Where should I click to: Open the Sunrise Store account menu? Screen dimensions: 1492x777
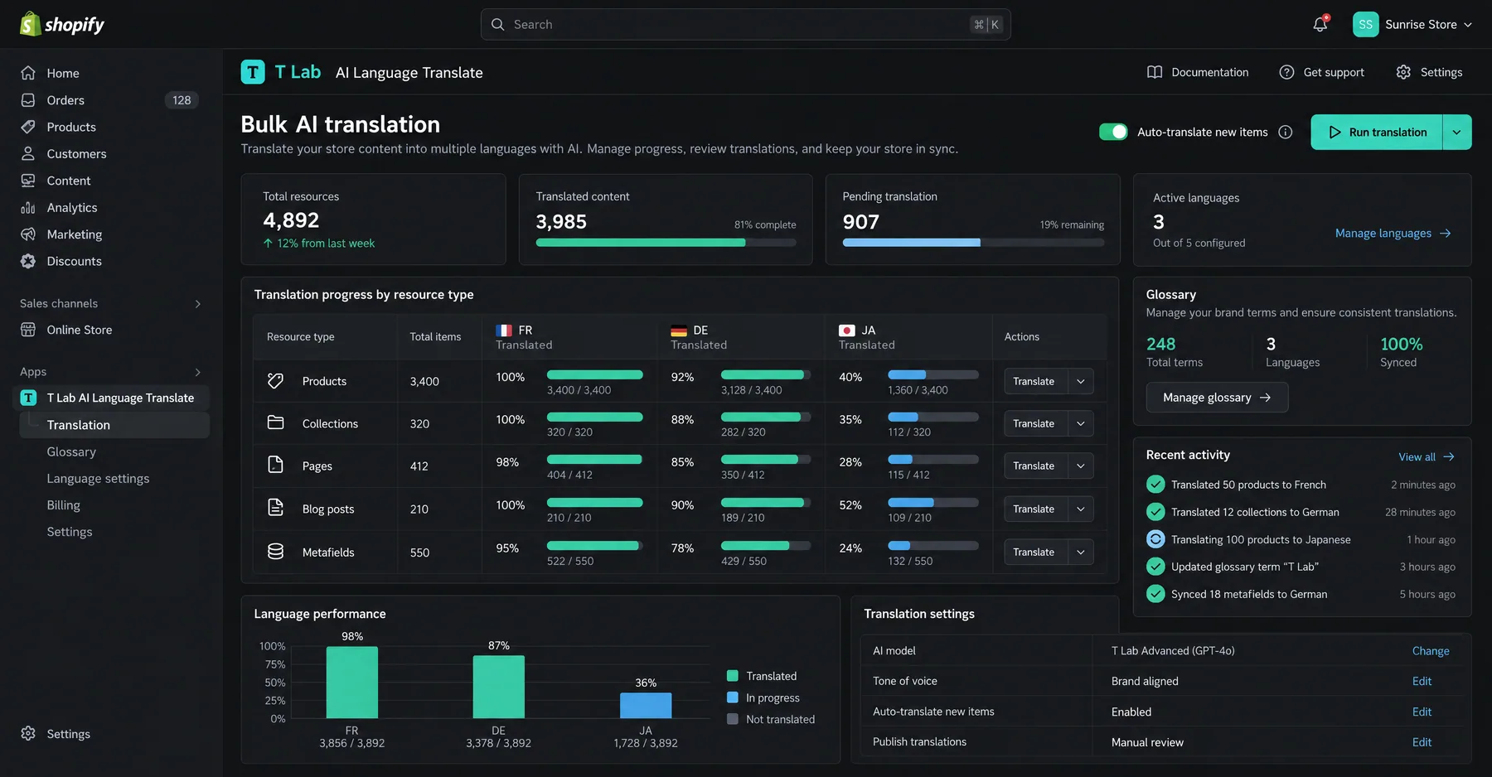1412,24
